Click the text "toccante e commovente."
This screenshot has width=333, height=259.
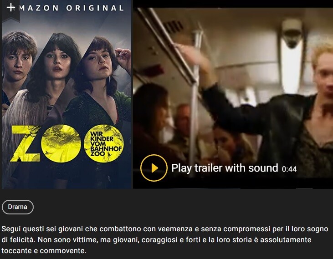[44, 250]
